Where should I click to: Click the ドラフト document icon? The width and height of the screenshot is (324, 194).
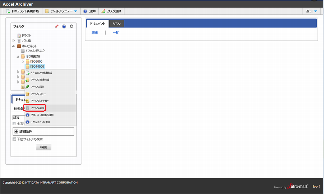pos(19,35)
